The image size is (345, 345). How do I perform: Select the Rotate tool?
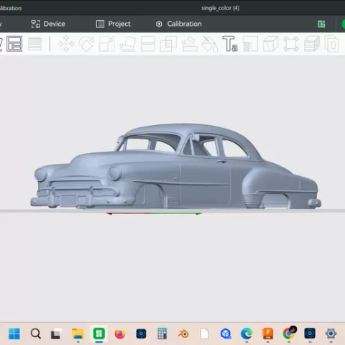coord(86,44)
